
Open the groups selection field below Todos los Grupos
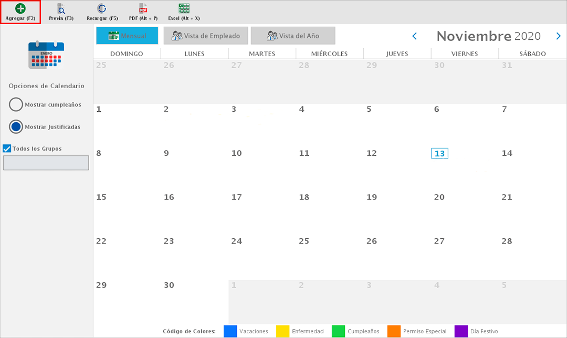point(46,163)
